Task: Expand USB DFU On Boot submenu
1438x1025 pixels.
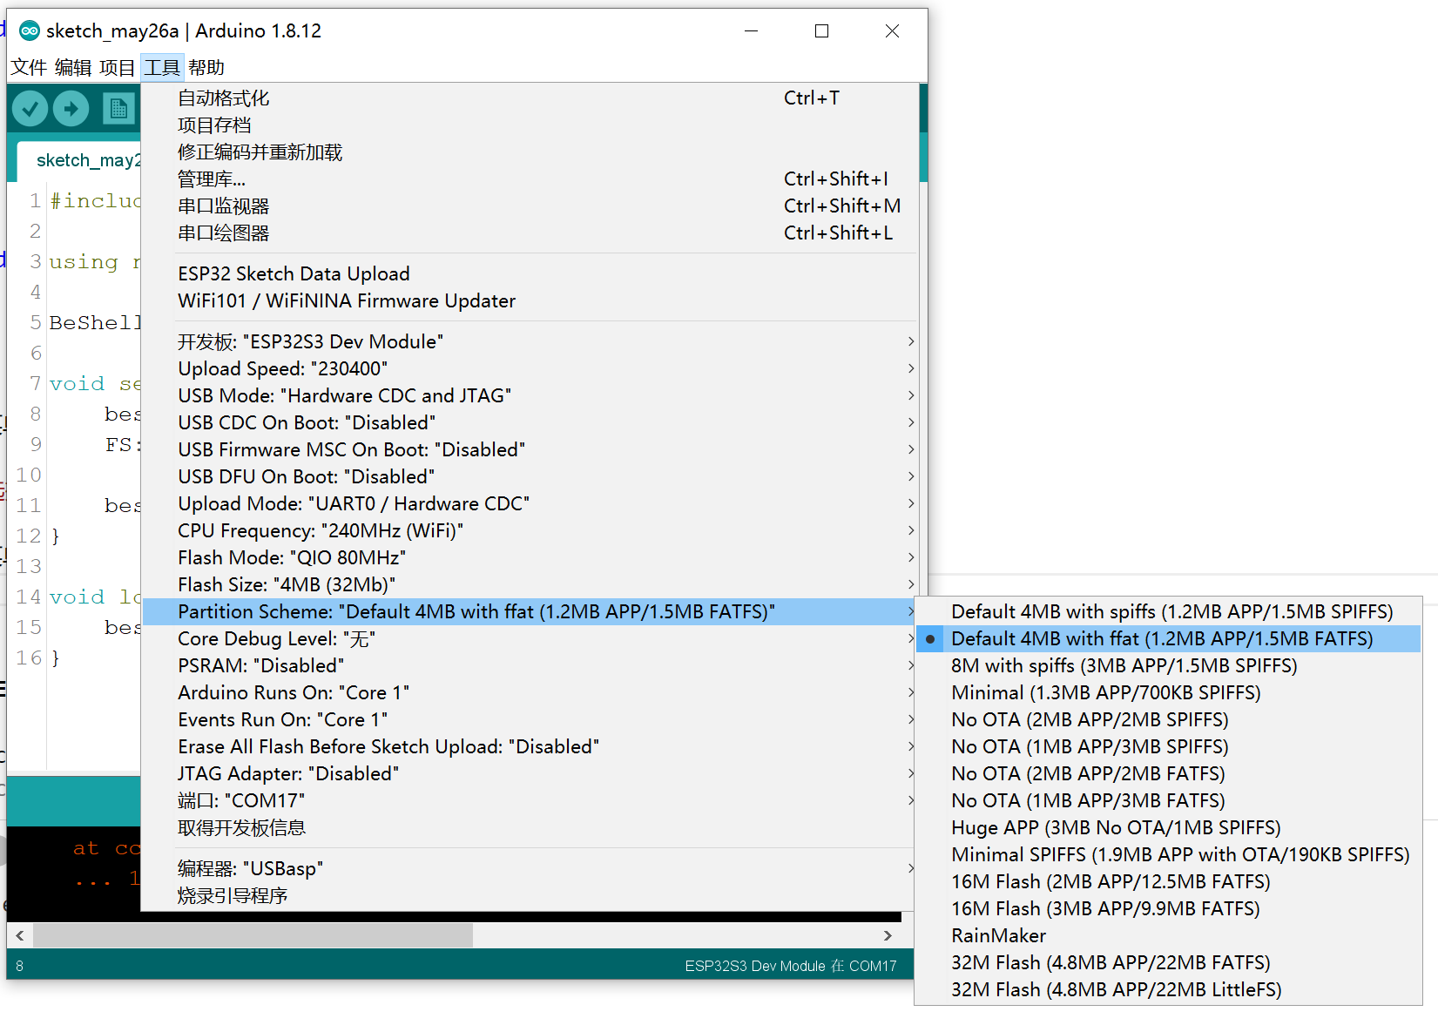Action: 530,477
